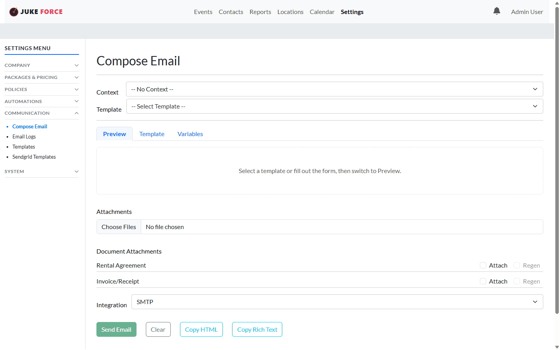Open the Context dropdown
Image resolution: width=560 pixels, height=350 pixels.
(x=334, y=89)
